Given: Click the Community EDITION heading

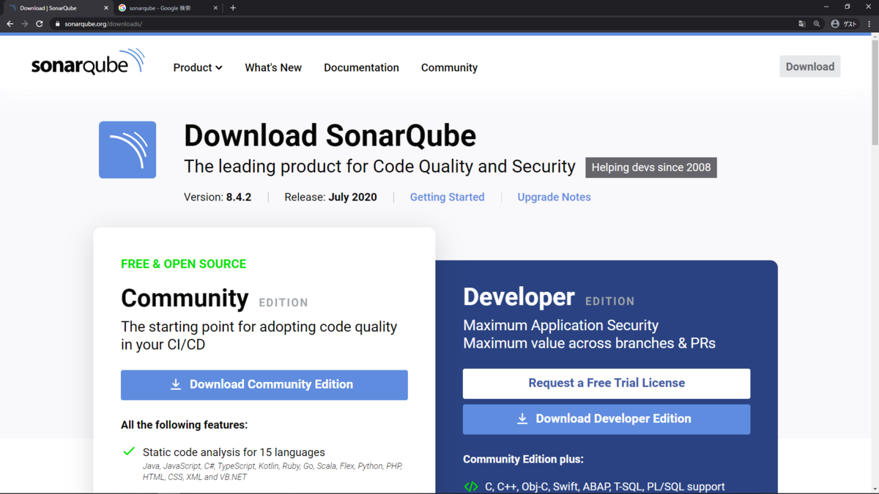Looking at the screenshot, I should 215,299.
